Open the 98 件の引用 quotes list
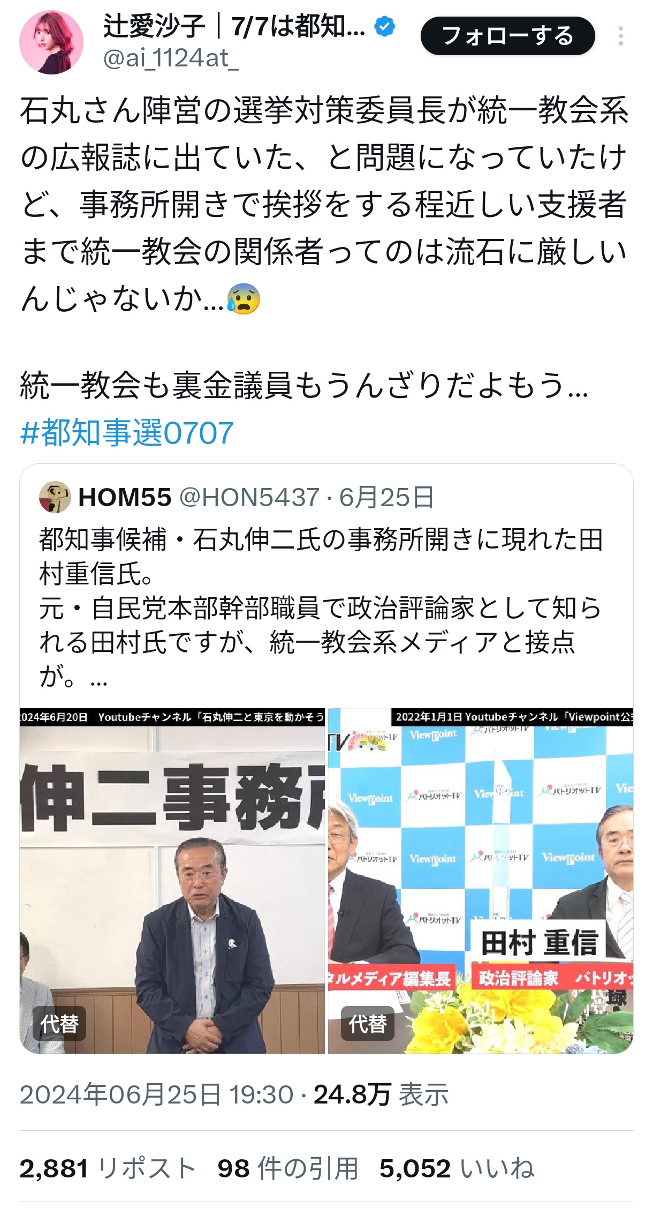This screenshot has width=653, height=1216. tap(288, 1168)
